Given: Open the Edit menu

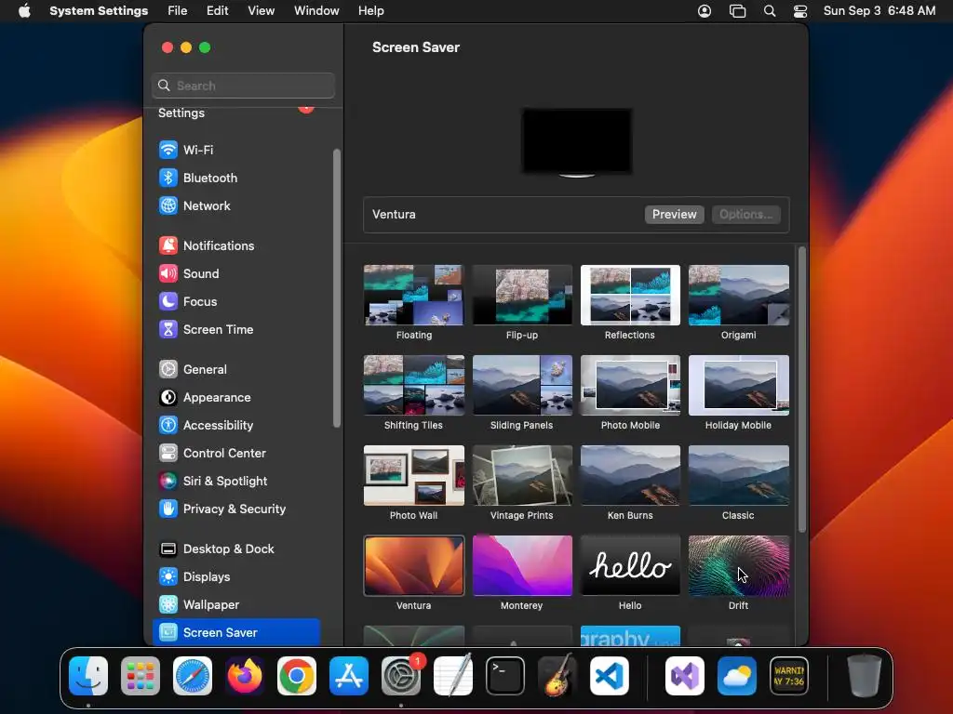Looking at the screenshot, I should (217, 11).
